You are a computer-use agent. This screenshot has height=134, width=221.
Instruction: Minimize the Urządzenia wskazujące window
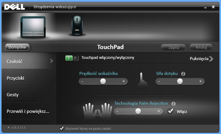(x=205, y=7)
